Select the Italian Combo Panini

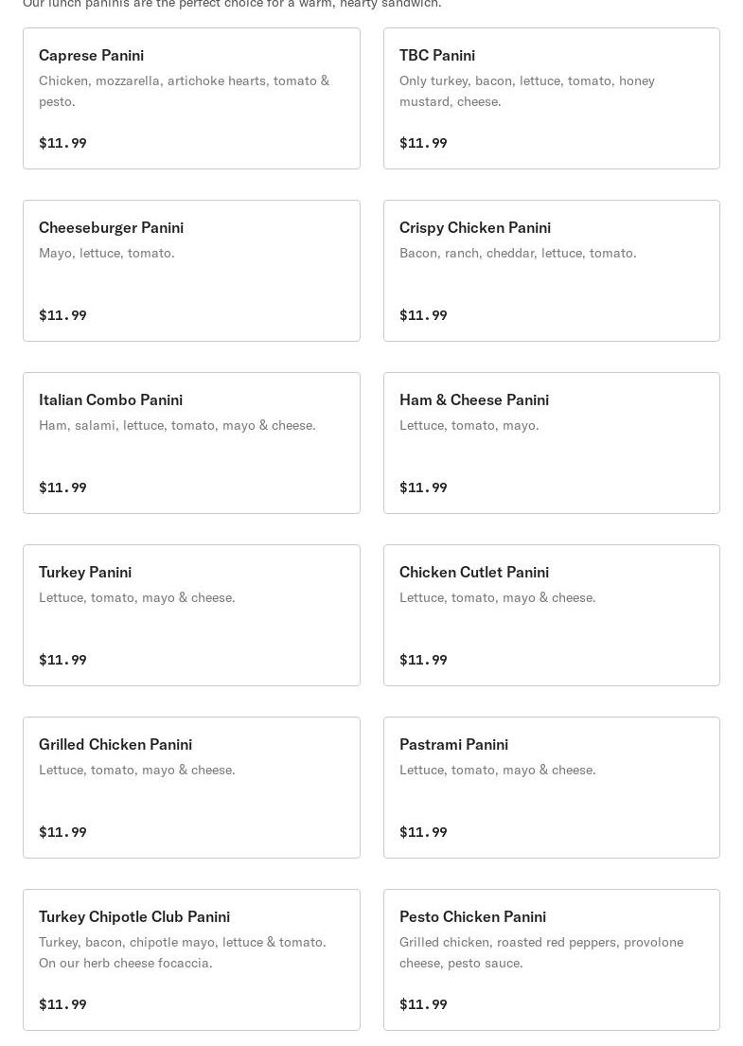191,443
